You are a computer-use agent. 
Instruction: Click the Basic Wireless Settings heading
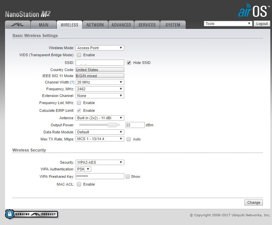point(35,35)
